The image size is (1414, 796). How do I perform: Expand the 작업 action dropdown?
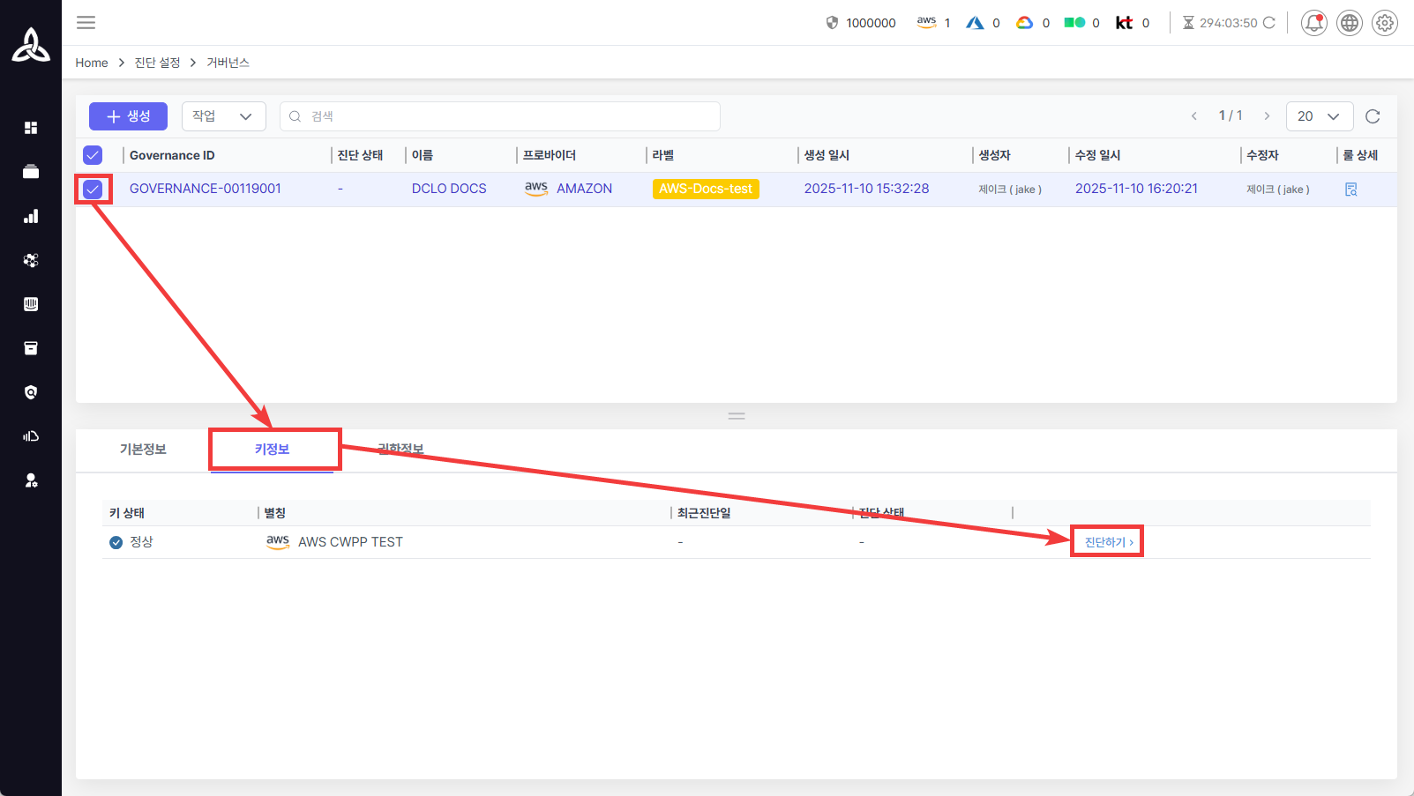pyautogui.click(x=223, y=116)
